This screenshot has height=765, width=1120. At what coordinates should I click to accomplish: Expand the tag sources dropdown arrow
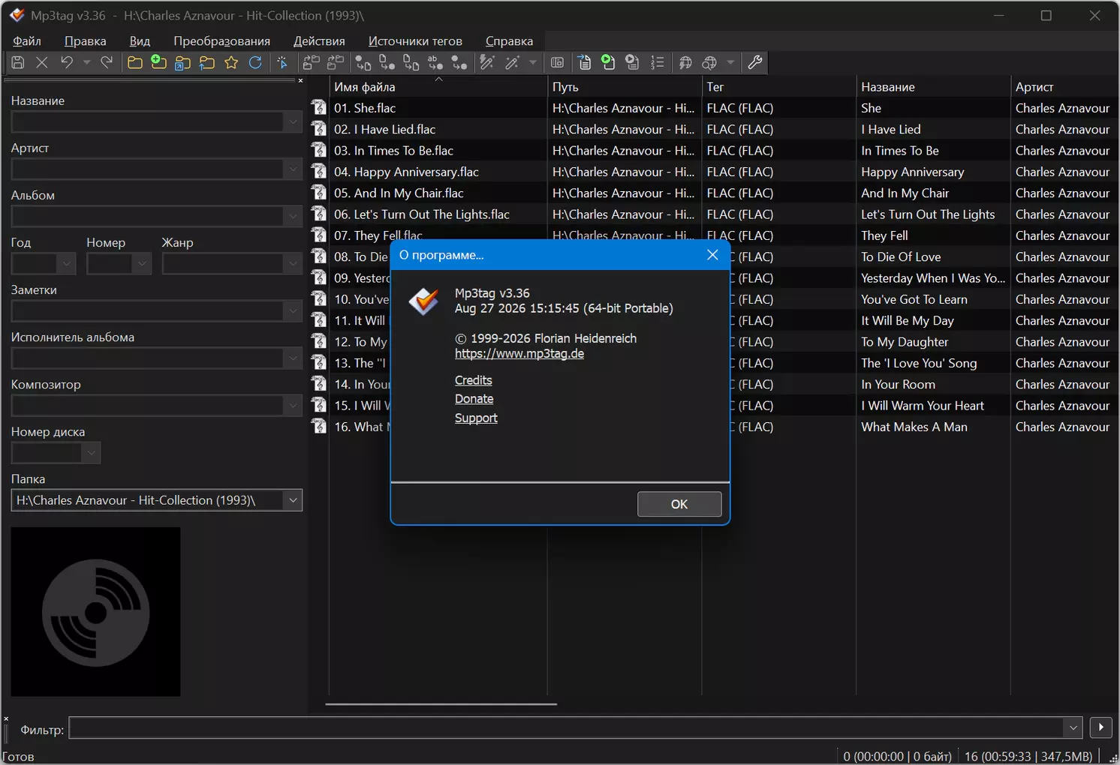coord(730,63)
